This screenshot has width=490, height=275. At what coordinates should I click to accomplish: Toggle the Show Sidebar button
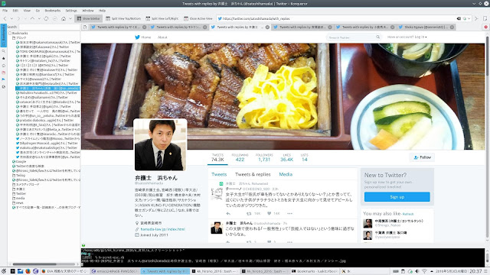pyautogui.click(x=89, y=18)
